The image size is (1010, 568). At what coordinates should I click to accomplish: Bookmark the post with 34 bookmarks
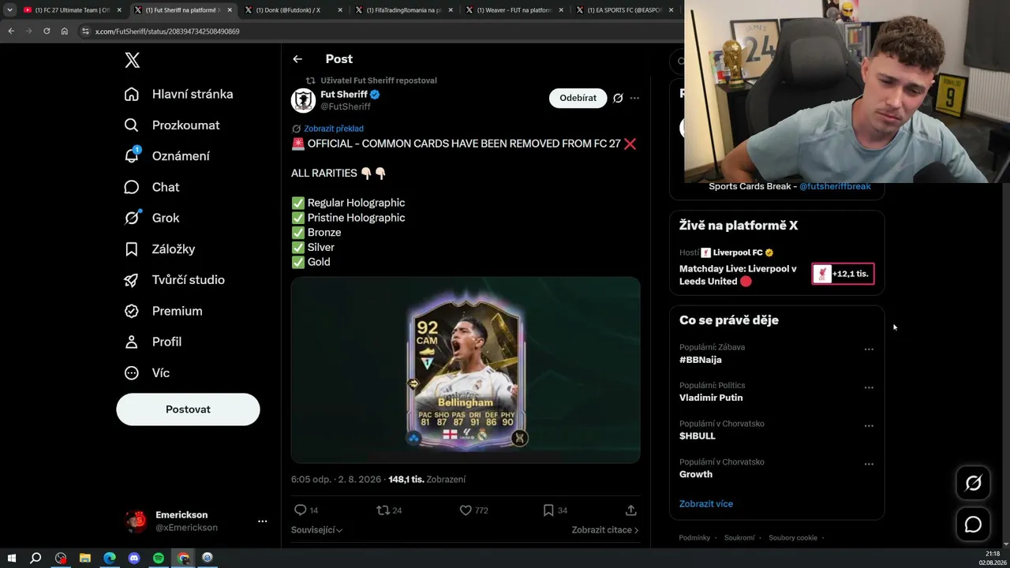(x=548, y=510)
